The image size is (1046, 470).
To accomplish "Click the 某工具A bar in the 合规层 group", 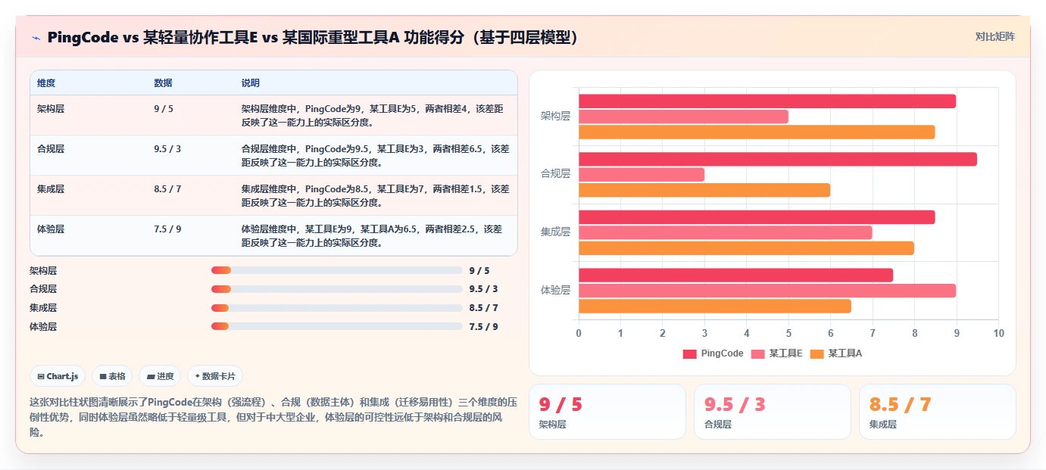I will point(704,190).
